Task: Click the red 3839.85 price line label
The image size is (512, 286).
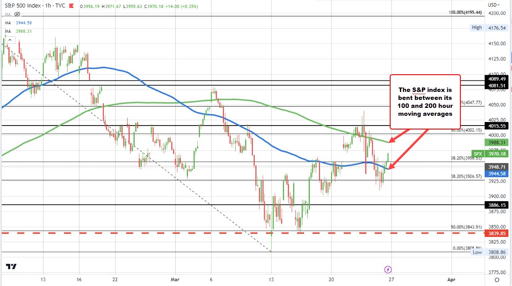Action: pyautogui.click(x=497, y=233)
